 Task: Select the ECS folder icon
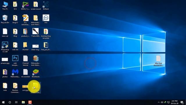15,6
